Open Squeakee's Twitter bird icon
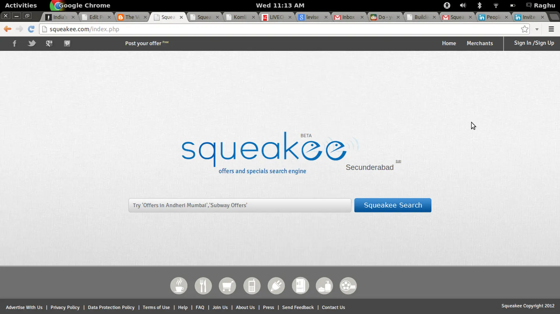Viewport: 560px width, 314px height. (32, 43)
